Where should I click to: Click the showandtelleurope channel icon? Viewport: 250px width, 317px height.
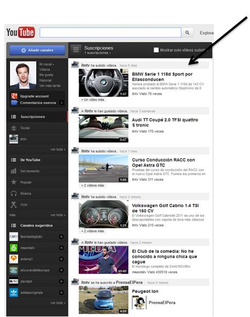coord(14,270)
